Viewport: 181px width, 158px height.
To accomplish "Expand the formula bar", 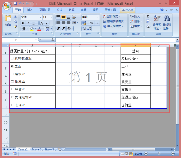I will coord(177,40).
